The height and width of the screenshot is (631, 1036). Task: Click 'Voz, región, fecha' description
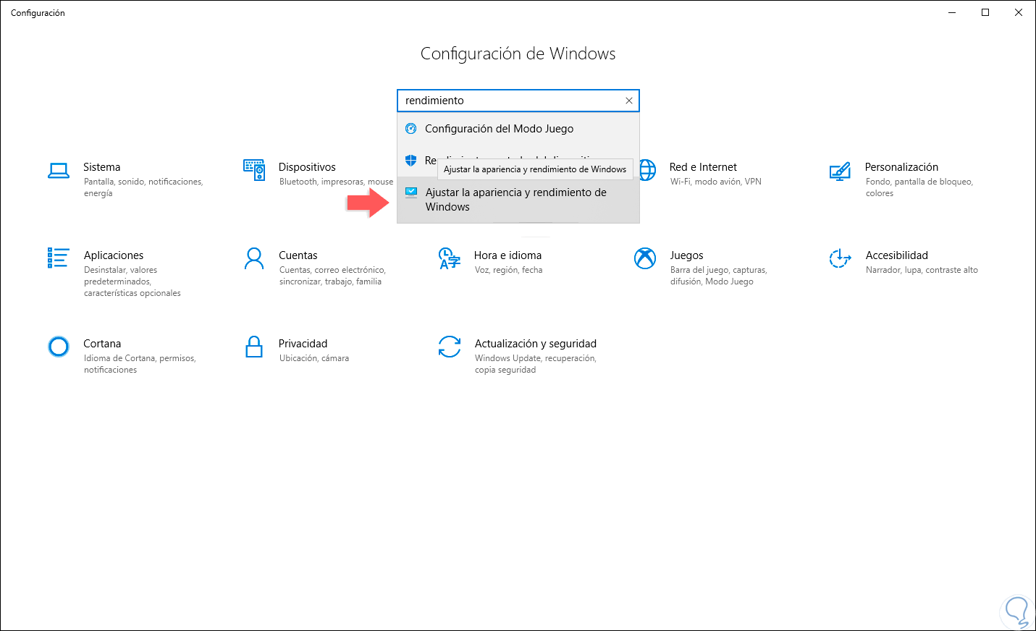(508, 270)
